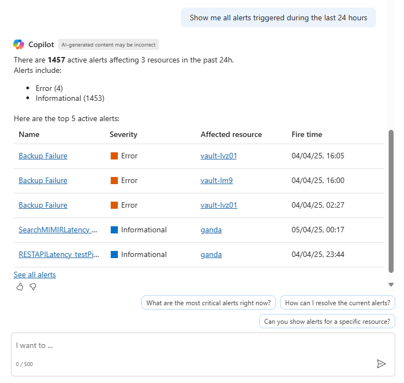Open the RESTAPILatency_testPi alert link
The width and height of the screenshot is (404, 383).
point(59,254)
